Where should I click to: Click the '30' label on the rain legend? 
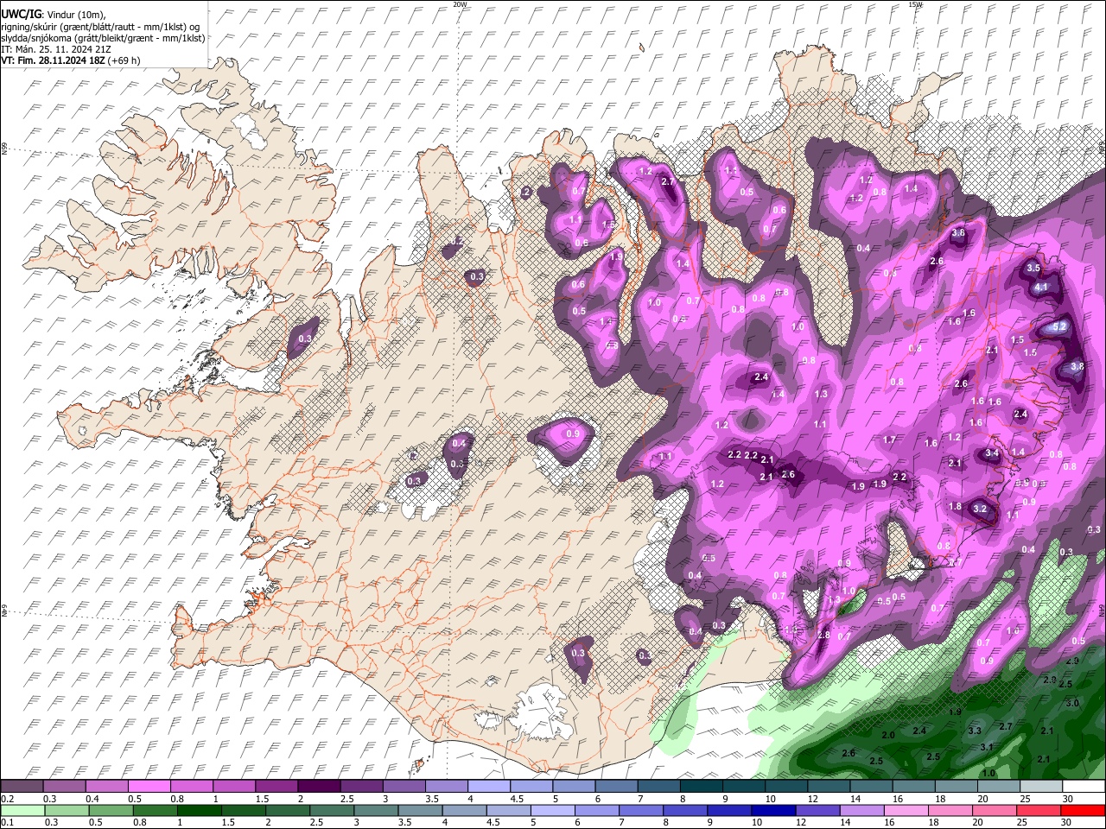1068,822
